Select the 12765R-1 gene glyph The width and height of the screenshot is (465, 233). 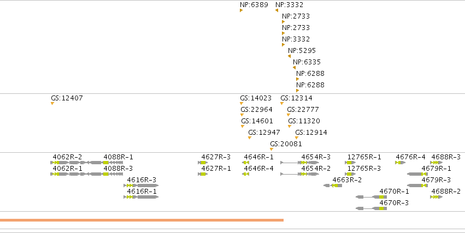tap(350, 163)
